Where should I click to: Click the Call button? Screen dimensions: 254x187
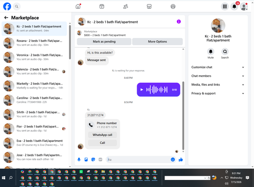(x=103, y=143)
